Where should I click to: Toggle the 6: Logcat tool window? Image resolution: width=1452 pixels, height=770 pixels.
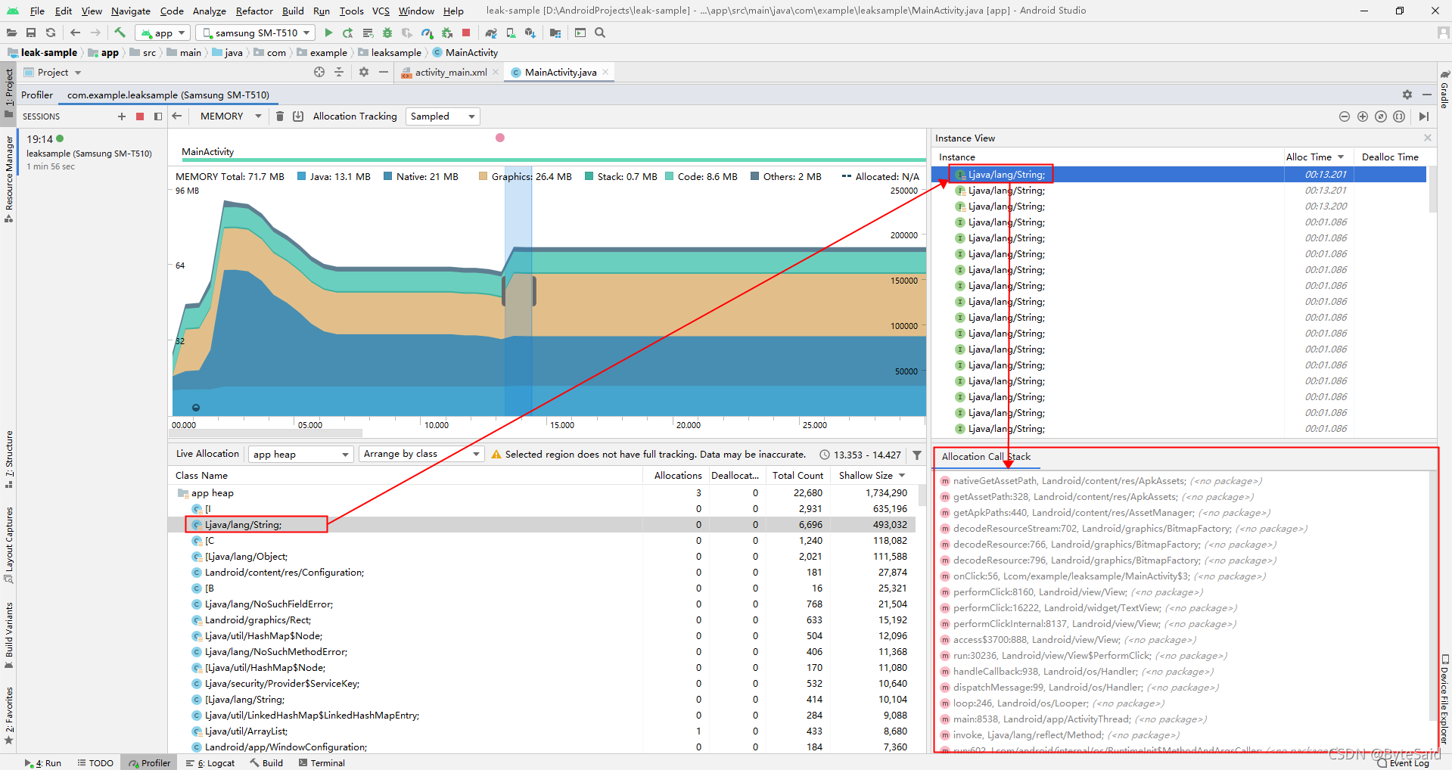point(210,762)
